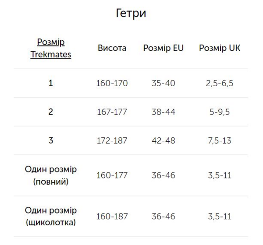Click the Гетри table title
This screenshot has height=245, width=263.
(131, 13)
